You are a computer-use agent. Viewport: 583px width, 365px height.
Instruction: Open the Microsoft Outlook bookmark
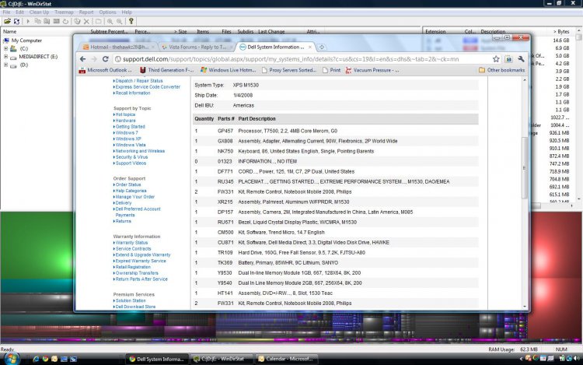[105, 70]
